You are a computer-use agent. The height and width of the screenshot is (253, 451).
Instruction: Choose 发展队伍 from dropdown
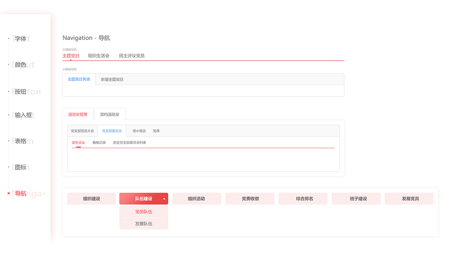(144, 223)
